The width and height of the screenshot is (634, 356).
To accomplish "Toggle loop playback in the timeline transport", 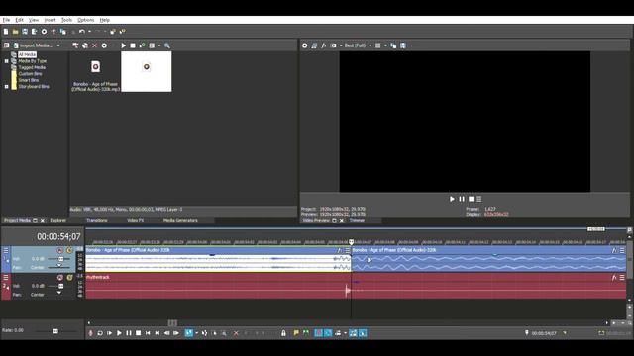I will pyautogui.click(x=100, y=333).
